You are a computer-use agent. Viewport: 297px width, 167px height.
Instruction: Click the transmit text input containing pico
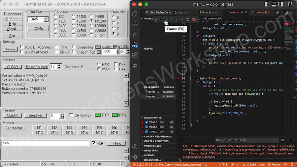coord(45,143)
